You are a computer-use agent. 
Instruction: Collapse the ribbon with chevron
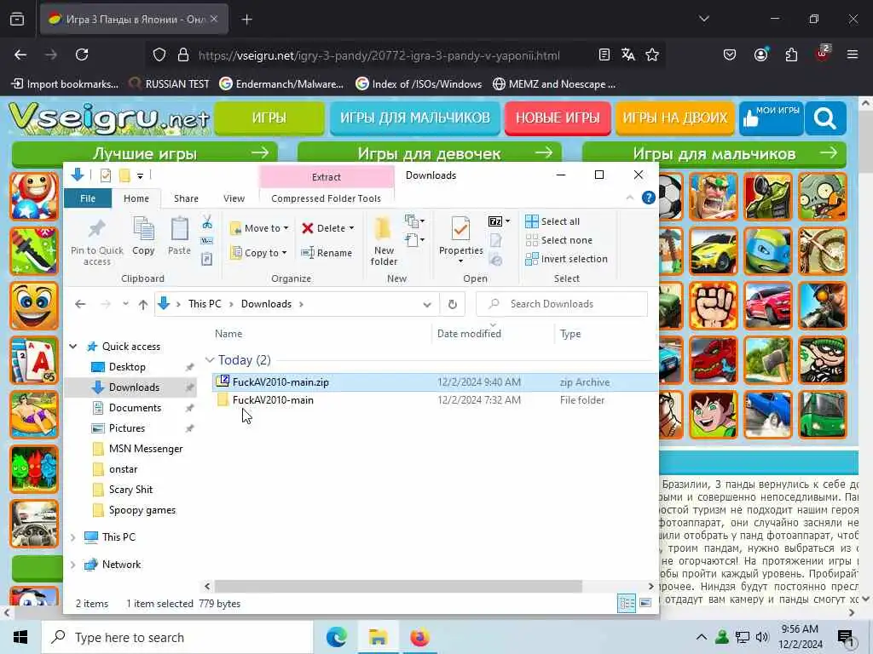point(630,198)
